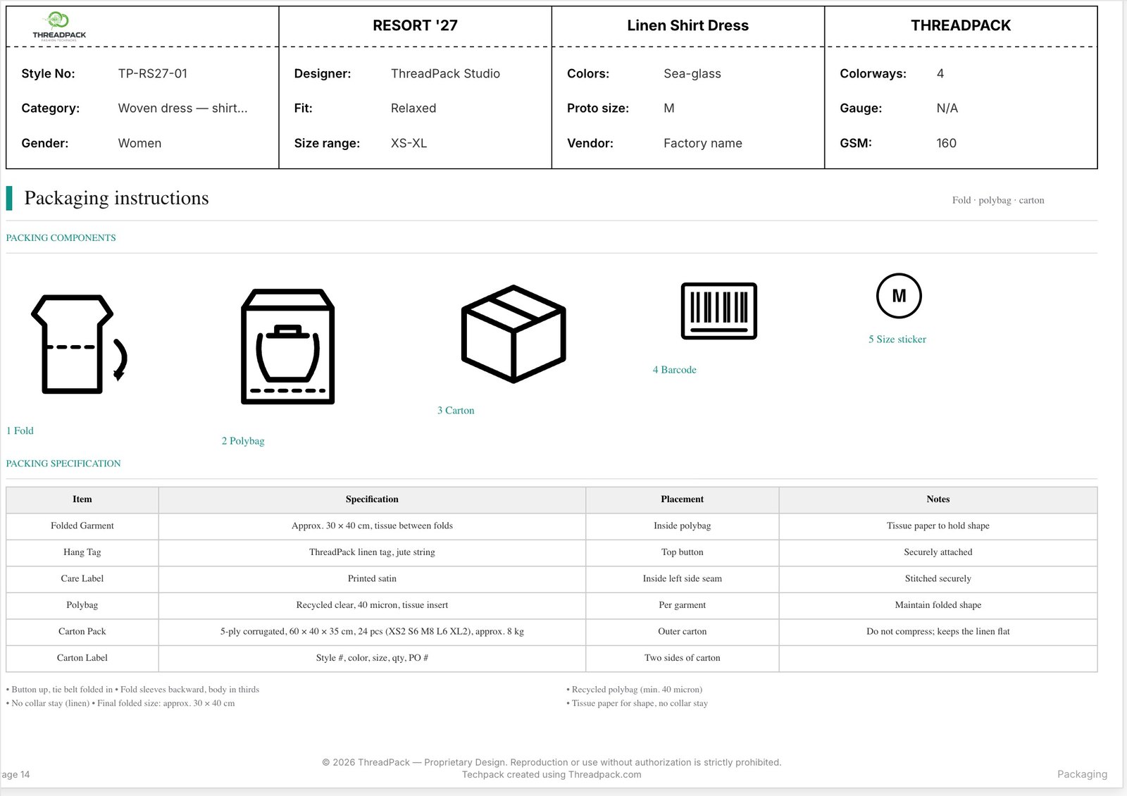Click the '5 Size sticker' caption
Image resolution: width=1127 pixels, height=796 pixels.
pos(897,340)
